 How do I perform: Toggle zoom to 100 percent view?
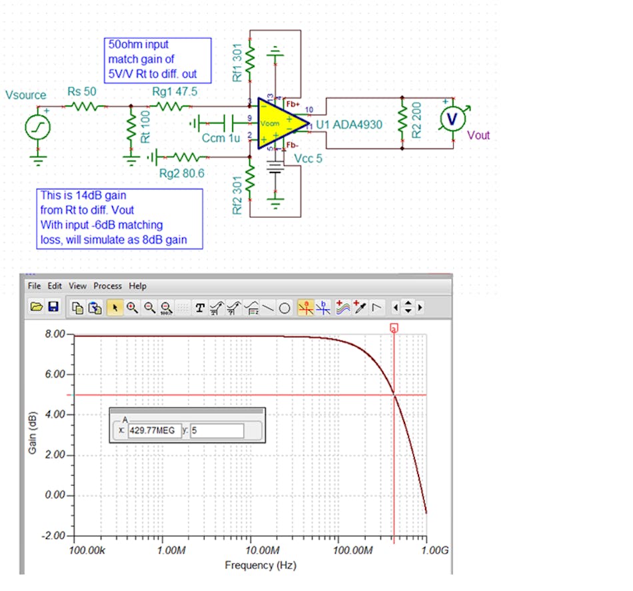tap(165, 307)
